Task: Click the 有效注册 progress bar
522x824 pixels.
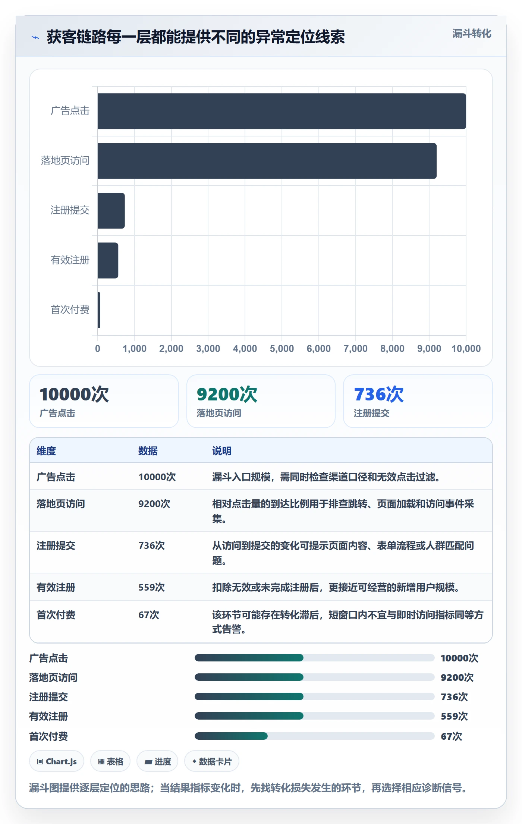Action: point(315,716)
